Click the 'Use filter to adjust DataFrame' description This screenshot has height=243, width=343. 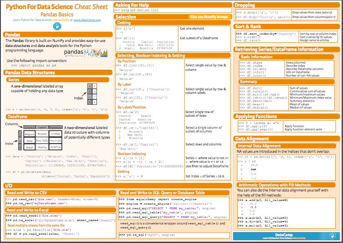click(207, 166)
